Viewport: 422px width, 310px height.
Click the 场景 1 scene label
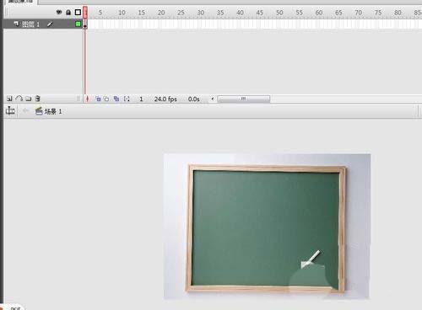(x=53, y=111)
